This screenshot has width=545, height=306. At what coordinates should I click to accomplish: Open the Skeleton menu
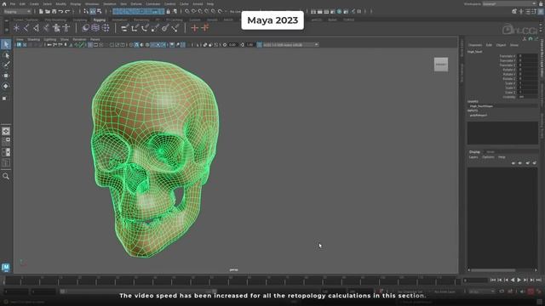click(x=110, y=3)
